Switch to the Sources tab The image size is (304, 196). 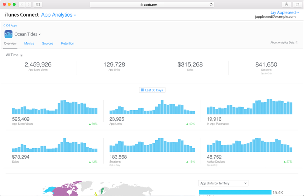pos(47,43)
